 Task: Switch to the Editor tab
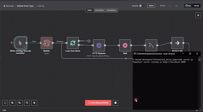pyautogui.click(x=90, y=10)
